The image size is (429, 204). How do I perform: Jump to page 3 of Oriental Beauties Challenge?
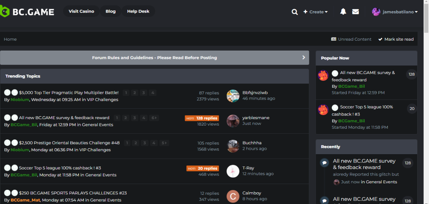(144, 143)
